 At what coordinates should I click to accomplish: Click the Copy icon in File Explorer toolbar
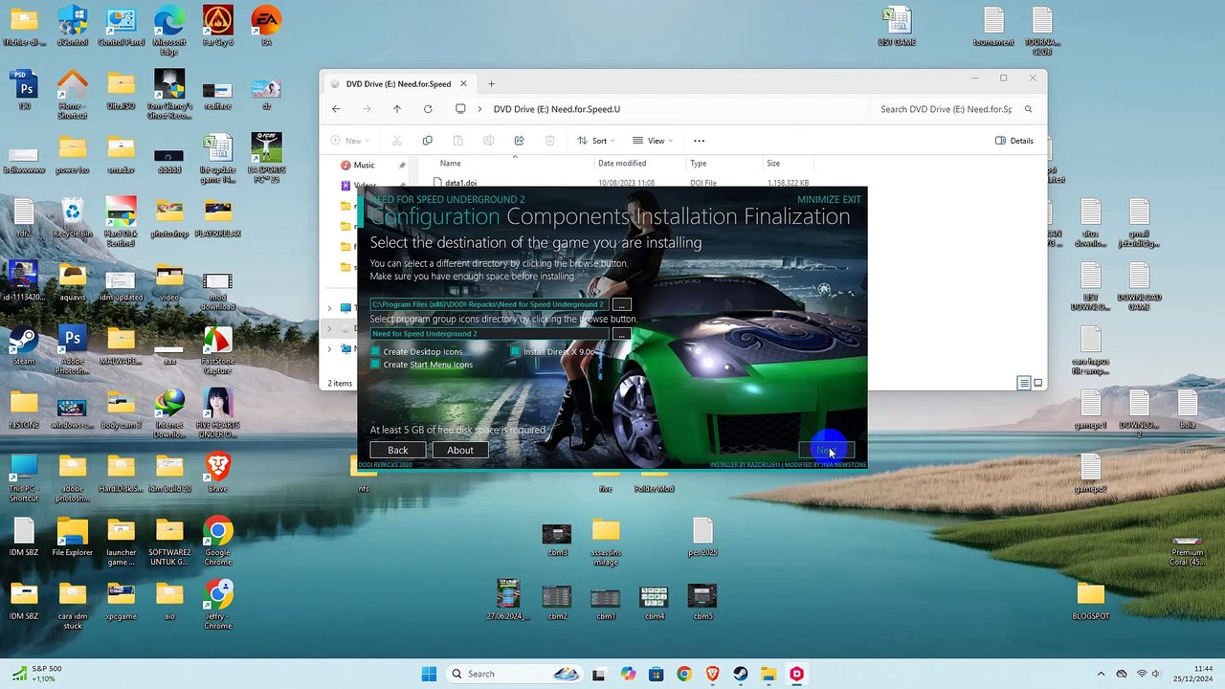point(428,141)
